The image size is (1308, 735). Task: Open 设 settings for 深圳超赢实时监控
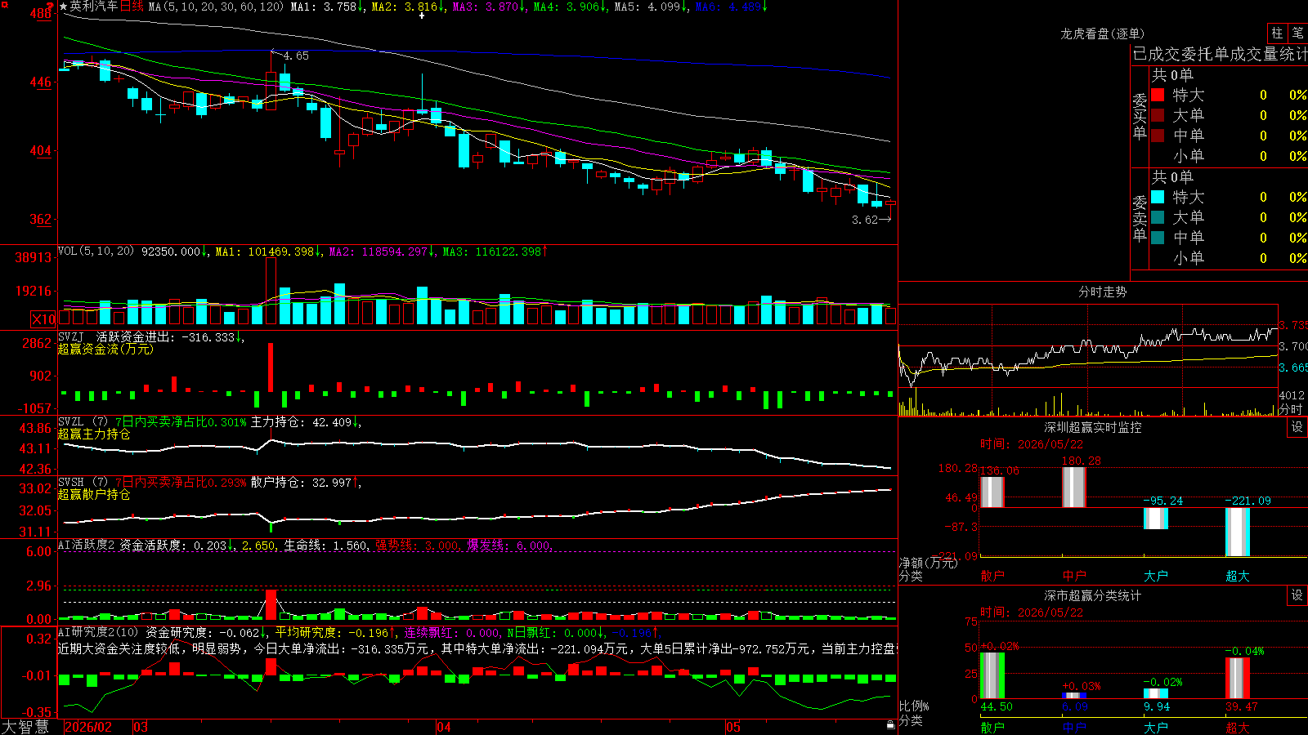[x=1297, y=427]
